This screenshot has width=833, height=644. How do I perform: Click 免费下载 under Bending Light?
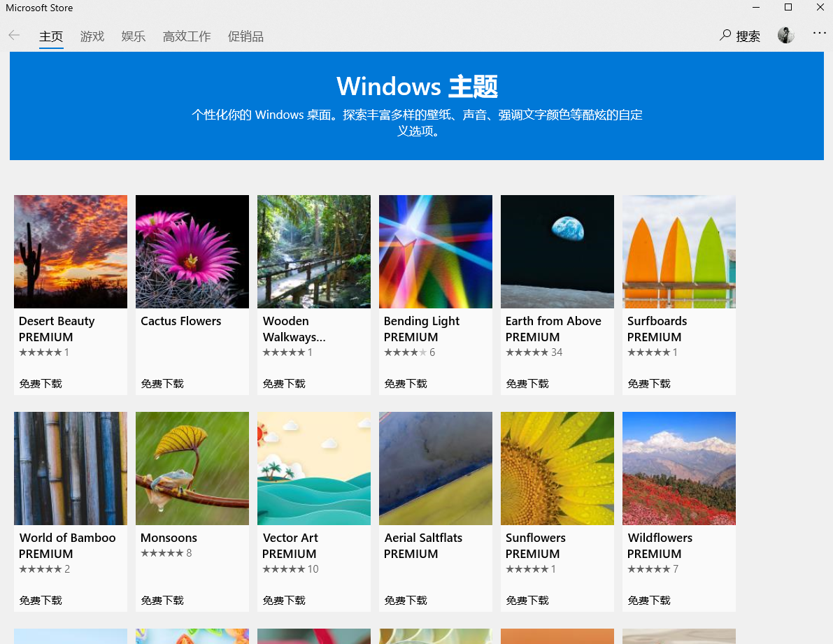pos(406,383)
